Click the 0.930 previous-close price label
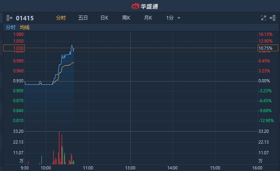Image resolution: width=280 pixels, height=171 pixels. (19, 81)
